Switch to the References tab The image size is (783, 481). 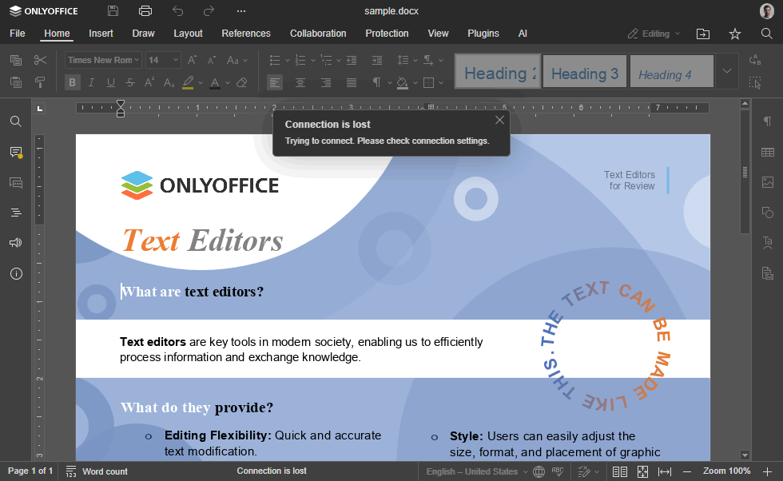coord(246,34)
